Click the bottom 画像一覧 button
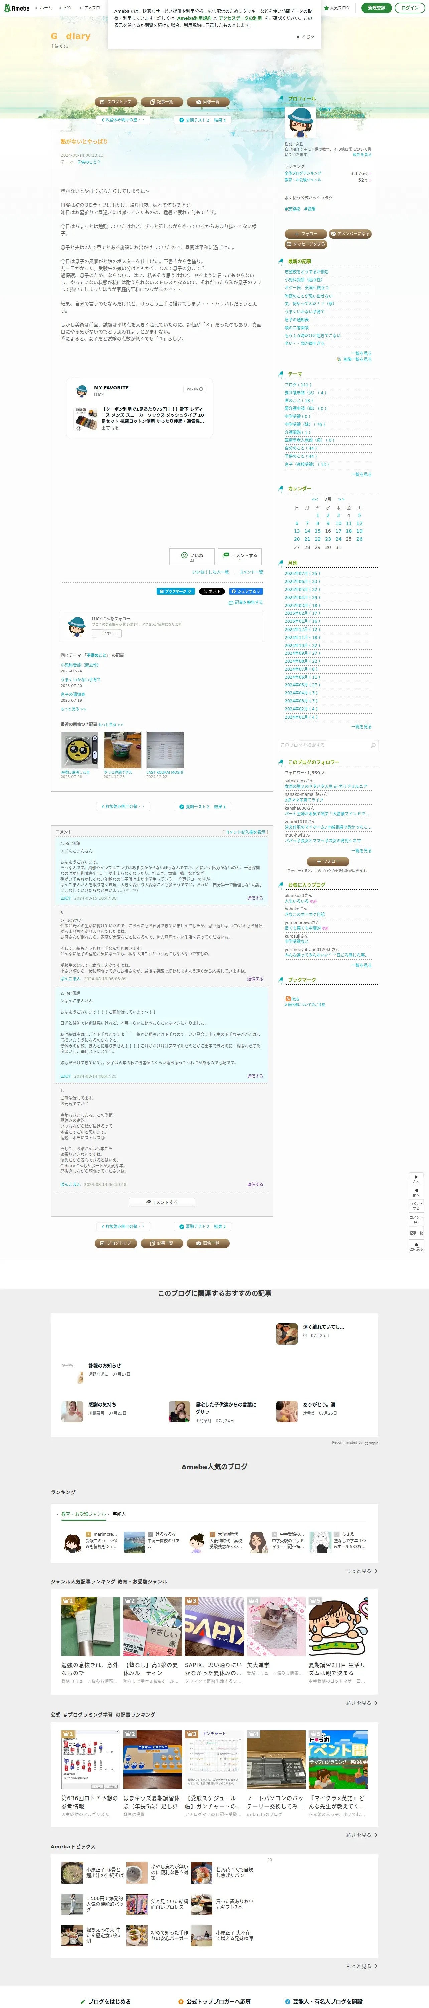Screen dimensions: 429x2008 coord(208,1243)
